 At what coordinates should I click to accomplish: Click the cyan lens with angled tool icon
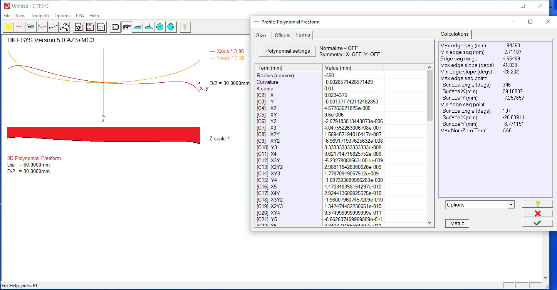click(x=138, y=27)
